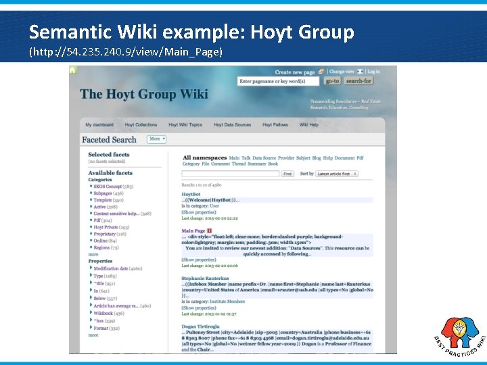Click the green home icon
Image resolution: width=487 pixels, height=365 pixels.
tap(72, 70)
